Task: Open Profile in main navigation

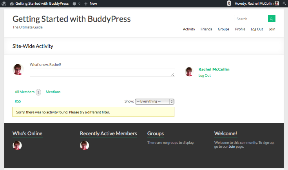Action: (x=240, y=29)
